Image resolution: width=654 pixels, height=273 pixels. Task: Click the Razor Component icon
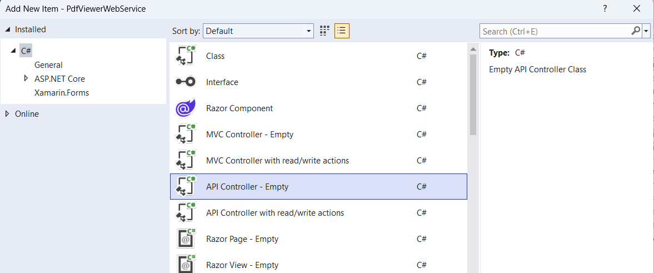186,108
